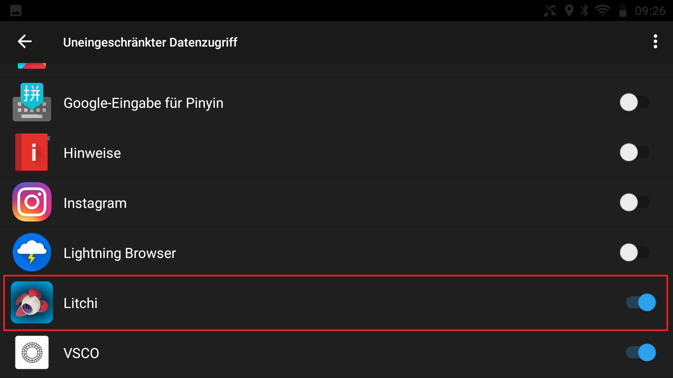Select the Litchi list entry label

(x=81, y=303)
